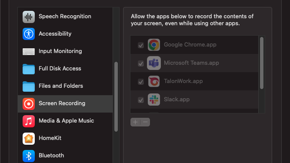Click the Microsoft Teams app icon
Viewport: 290px width, 163px height.
coord(153,63)
